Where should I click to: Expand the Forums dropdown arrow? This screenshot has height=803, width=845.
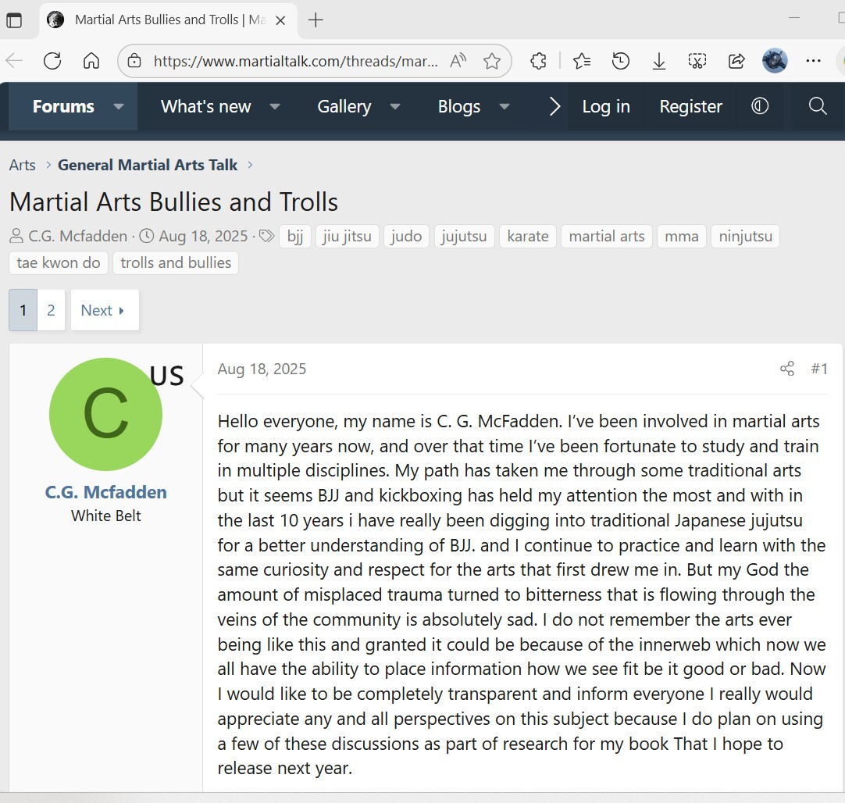click(x=119, y=106)
